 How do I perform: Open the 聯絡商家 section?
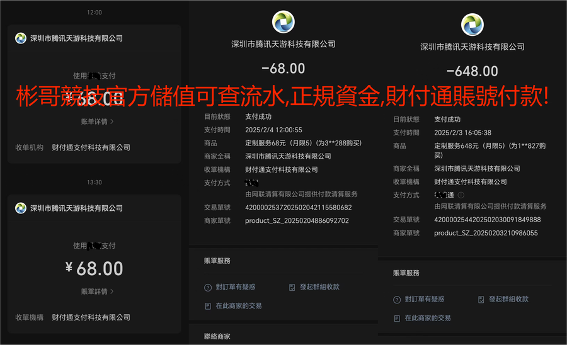pyautogui.click(x=217, y=337)
